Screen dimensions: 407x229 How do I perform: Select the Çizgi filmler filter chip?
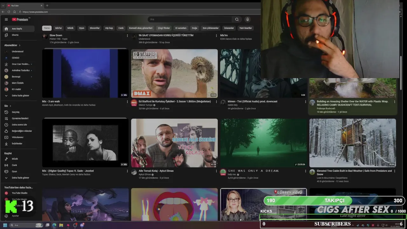164,28
